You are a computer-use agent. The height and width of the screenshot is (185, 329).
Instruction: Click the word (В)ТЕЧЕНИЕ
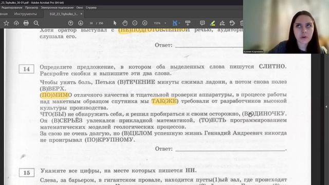coord(136,82)
